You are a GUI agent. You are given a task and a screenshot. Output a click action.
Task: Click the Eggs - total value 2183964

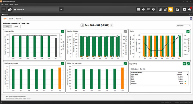pos(179,75)
